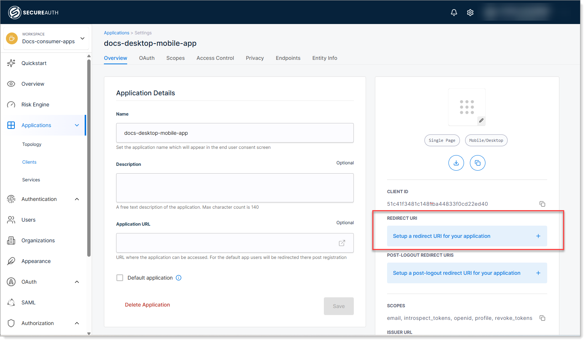
Task: Open the settings gear in header
Action: click(x=470, y=13)
